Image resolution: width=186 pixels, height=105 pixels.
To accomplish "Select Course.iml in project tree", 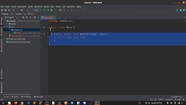I will [16, 36].
